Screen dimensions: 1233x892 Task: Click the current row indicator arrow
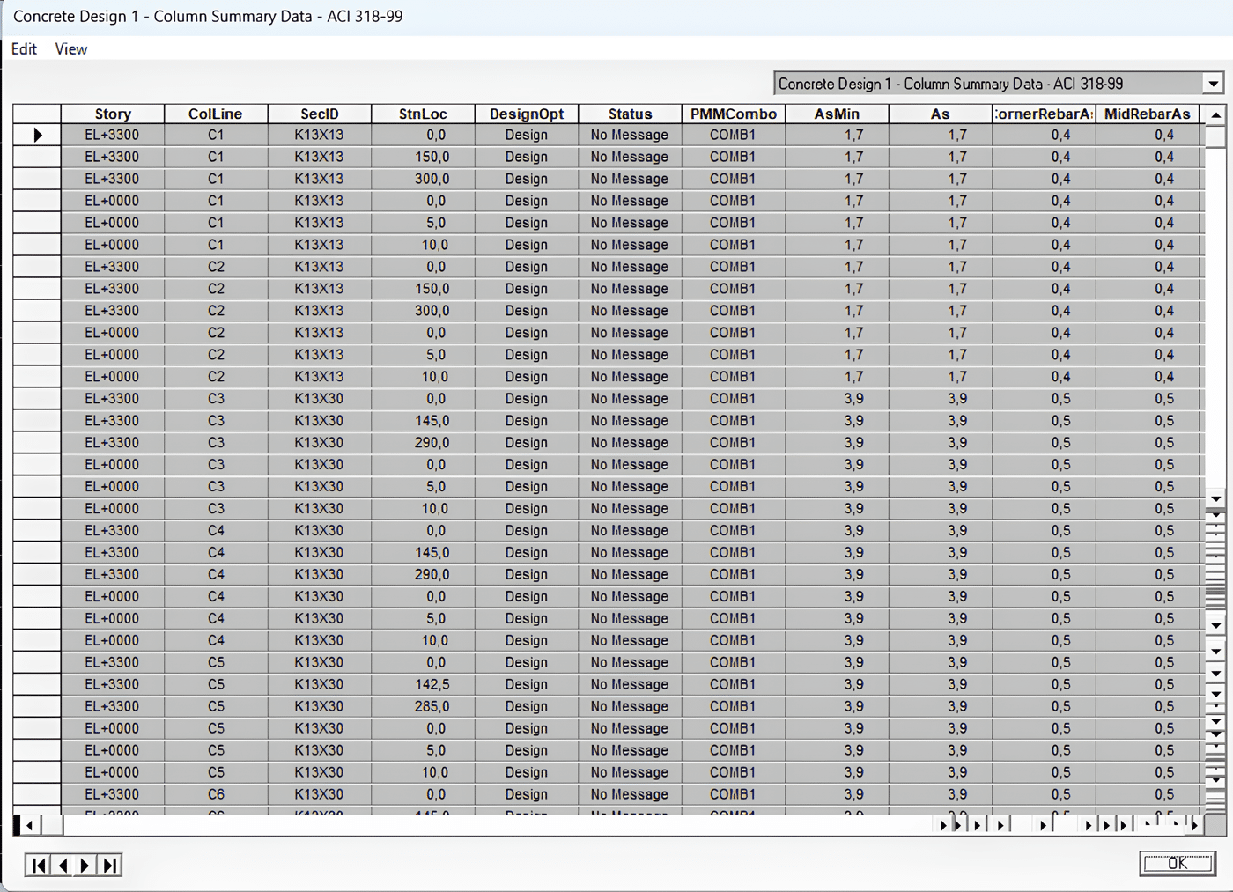coord(37,136)
